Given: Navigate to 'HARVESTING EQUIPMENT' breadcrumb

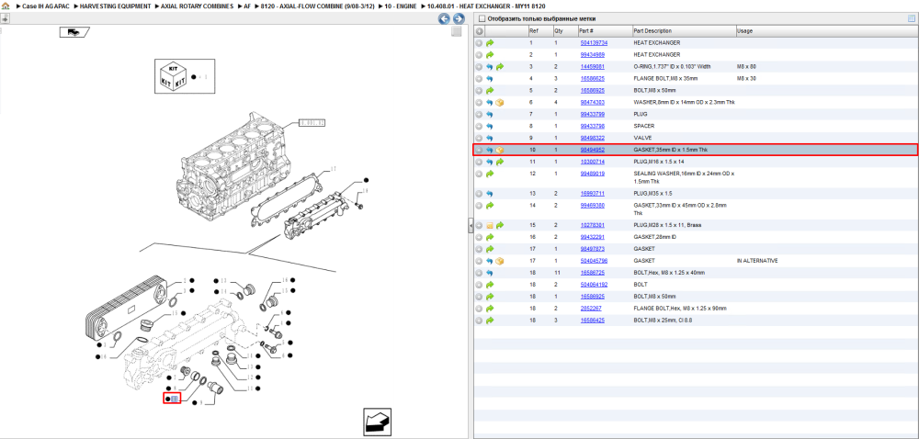Looking at the screenshot, I should (116, 6).
